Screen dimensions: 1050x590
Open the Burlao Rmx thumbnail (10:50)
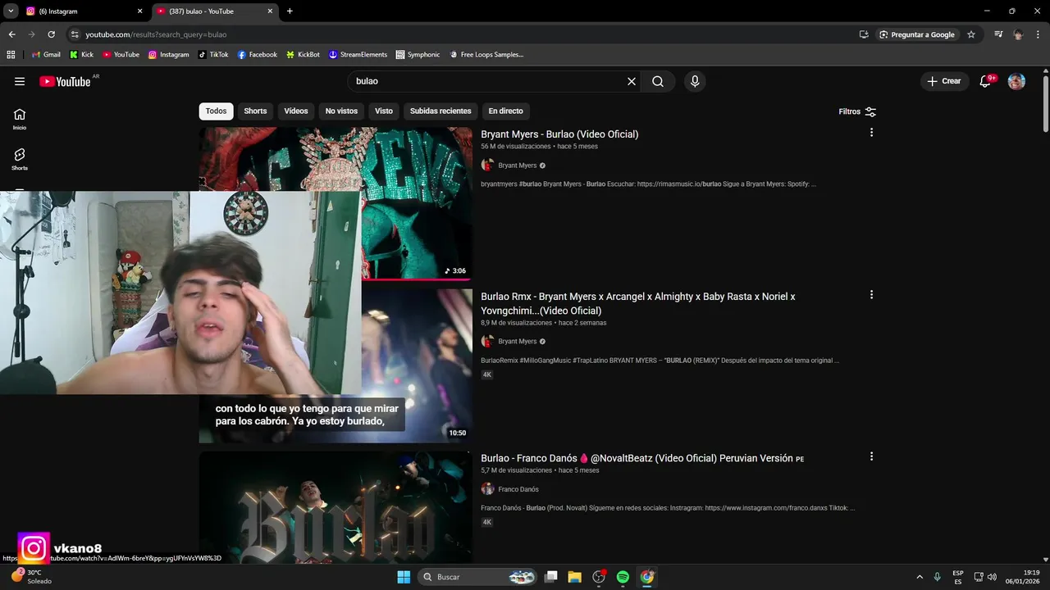point(336,365)
